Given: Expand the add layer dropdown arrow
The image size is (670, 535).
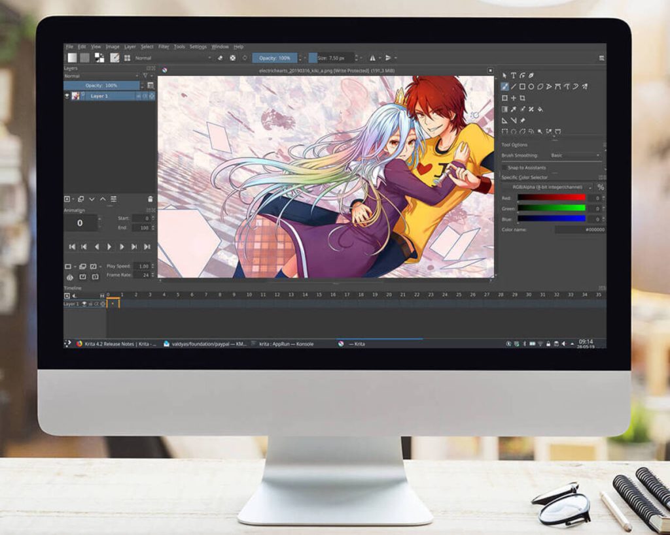Looking at the screenshot, I should [x=73, y=199].
